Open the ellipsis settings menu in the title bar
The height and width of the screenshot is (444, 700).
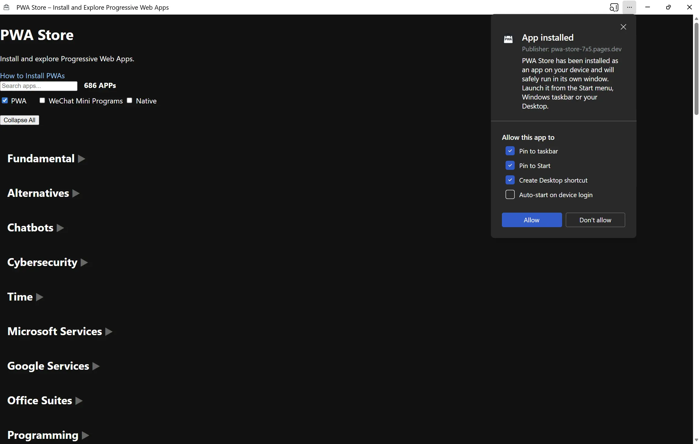click(629, 7)
